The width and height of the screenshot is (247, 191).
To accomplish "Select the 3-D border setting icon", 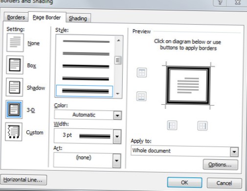I will point(14,109).
